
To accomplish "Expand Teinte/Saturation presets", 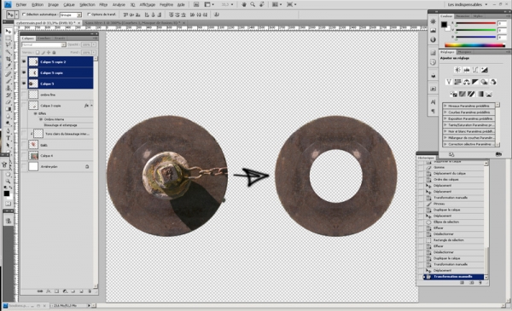I will click(445, 125).
